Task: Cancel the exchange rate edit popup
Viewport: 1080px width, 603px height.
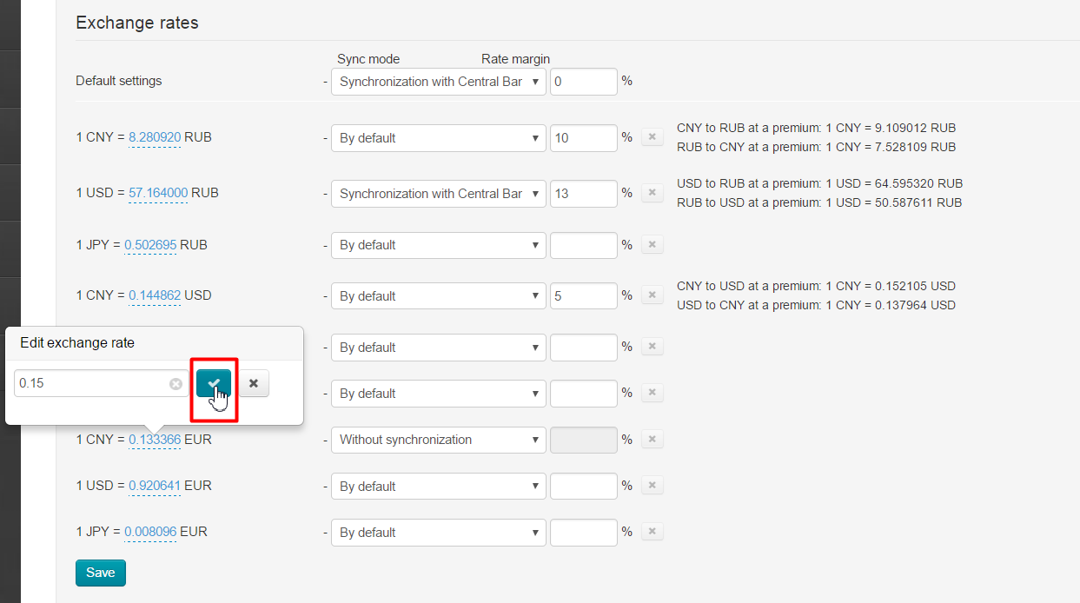Action: [x=254, y=383]
